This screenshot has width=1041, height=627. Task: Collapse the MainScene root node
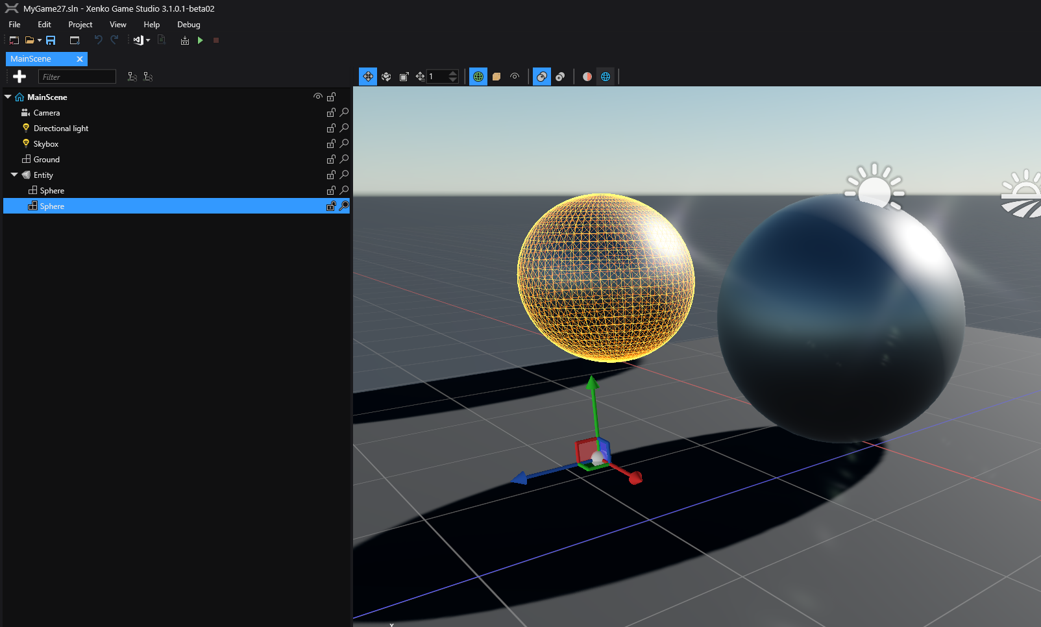pos(8,97)
